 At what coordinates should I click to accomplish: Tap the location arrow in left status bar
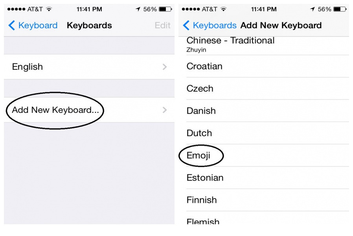[x=138, y=9]
